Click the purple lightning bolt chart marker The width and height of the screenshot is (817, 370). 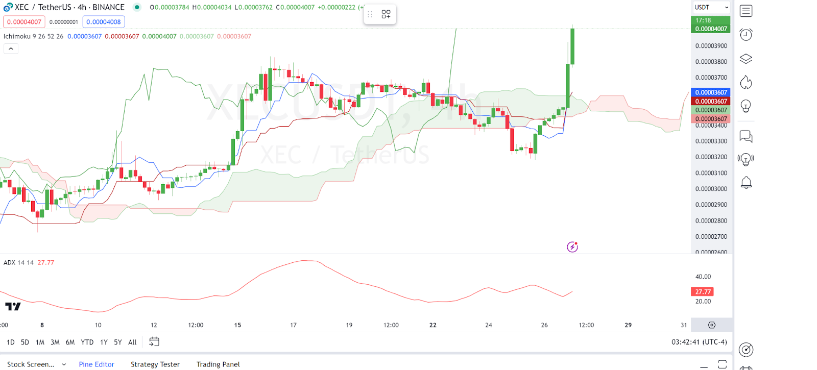[572, 247]
